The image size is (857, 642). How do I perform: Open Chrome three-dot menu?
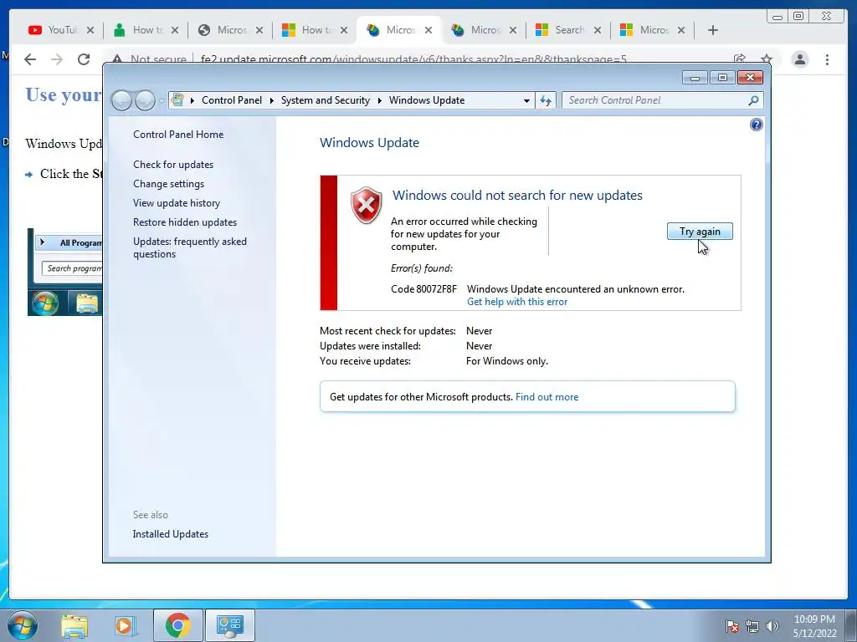(x=827, y=59)
